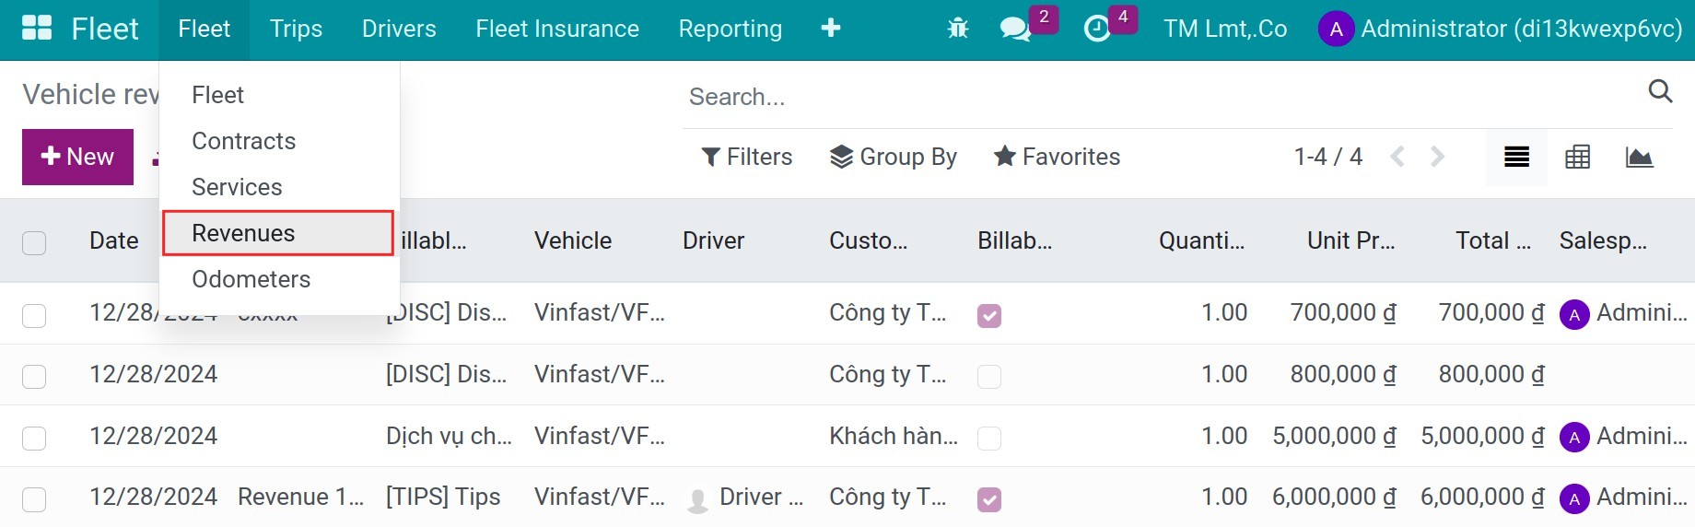Open the chat conversations icon
This screenshot has width=1695, height=527.
[1015, 29]
